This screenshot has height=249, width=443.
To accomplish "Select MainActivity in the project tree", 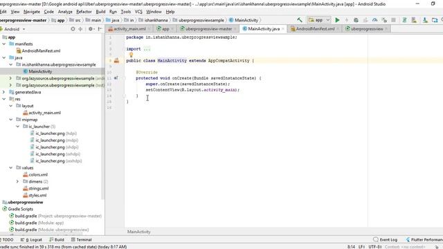I will [x=40, y=71].
